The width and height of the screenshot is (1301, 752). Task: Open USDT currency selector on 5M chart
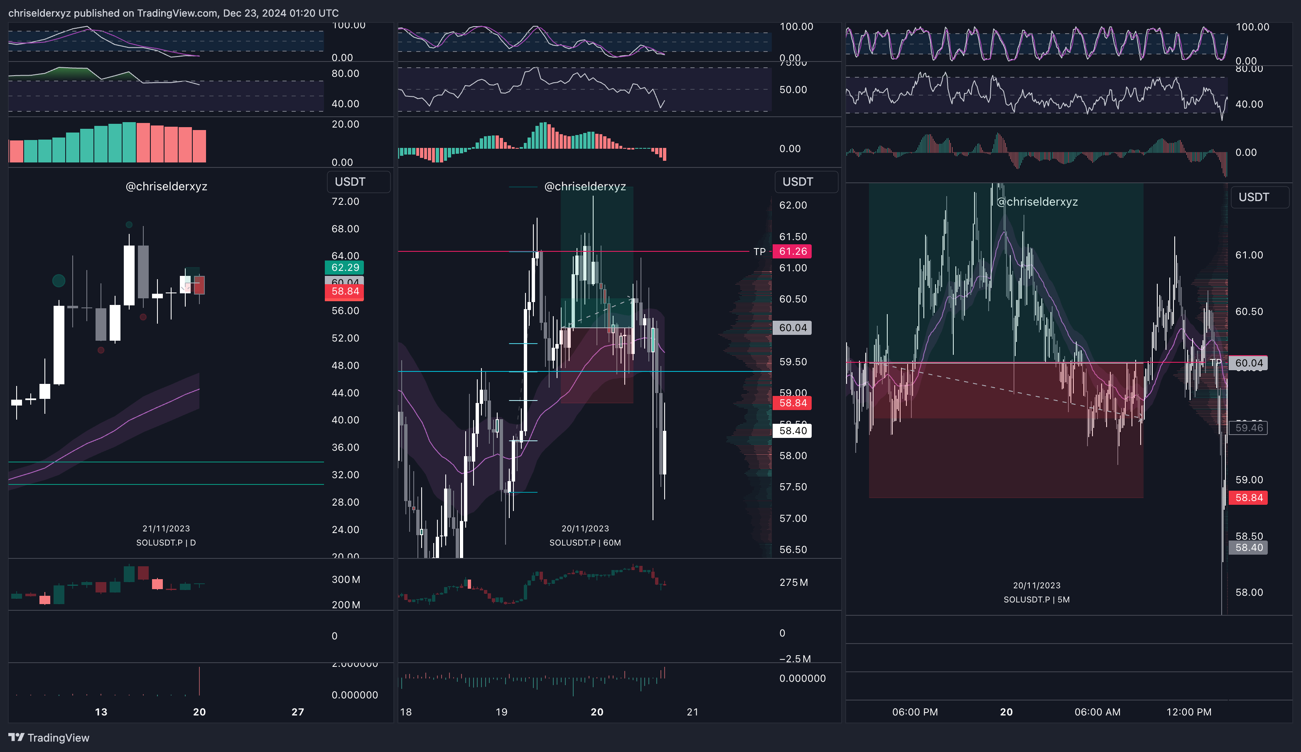[1260, 197]
